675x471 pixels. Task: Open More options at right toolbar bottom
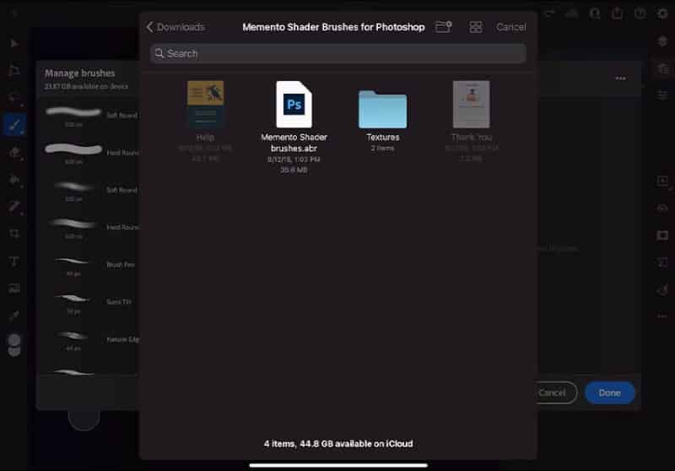click(x=662, y=316)
